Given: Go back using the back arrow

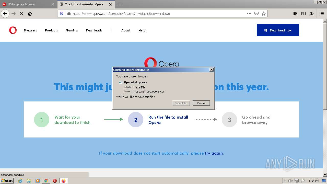Looking at the screenshot, I should click(x=5, y=14).
